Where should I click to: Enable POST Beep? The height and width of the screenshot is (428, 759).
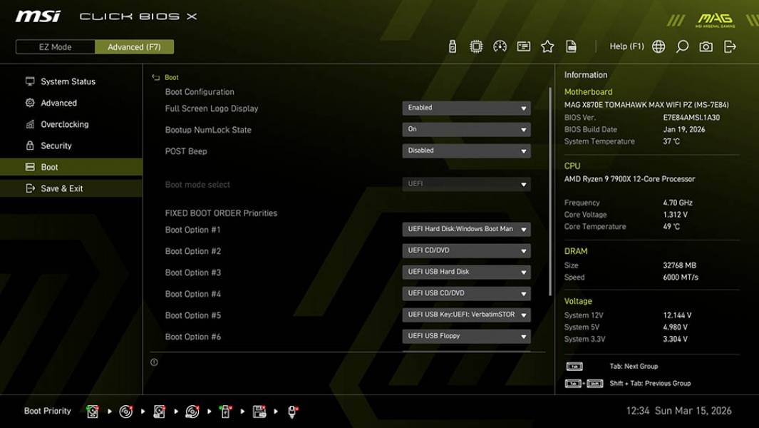coord(466,151)
